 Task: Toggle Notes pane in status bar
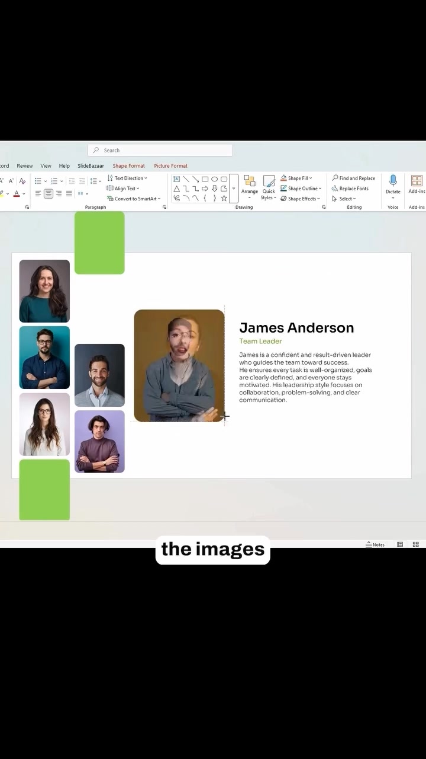point(375,544)
